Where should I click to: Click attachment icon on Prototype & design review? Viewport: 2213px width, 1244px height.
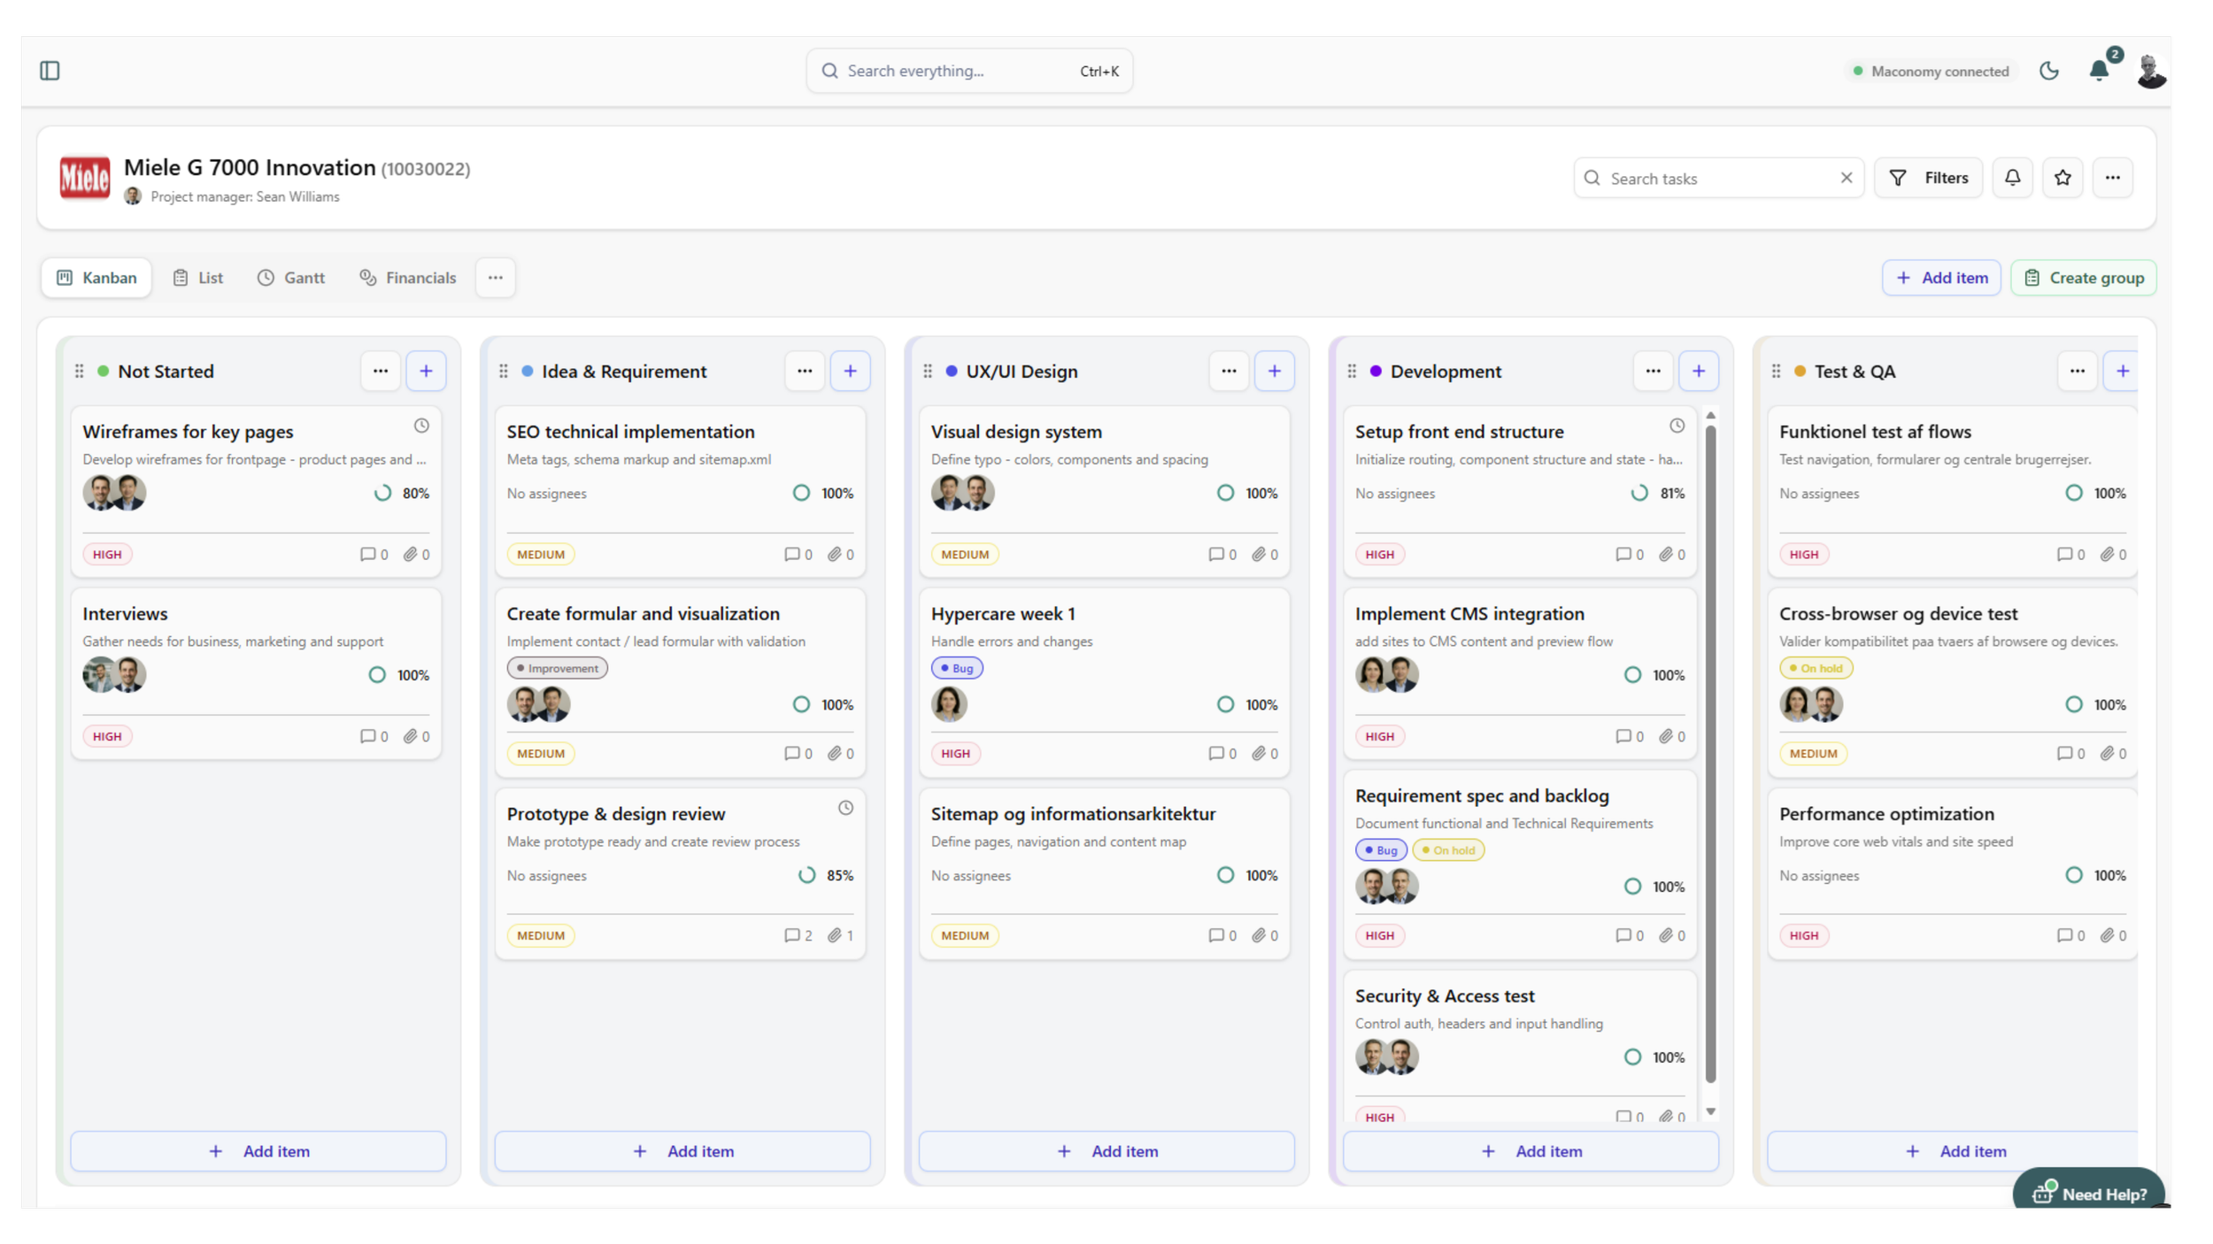835,936
